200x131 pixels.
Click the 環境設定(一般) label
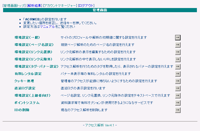(27, 38)
